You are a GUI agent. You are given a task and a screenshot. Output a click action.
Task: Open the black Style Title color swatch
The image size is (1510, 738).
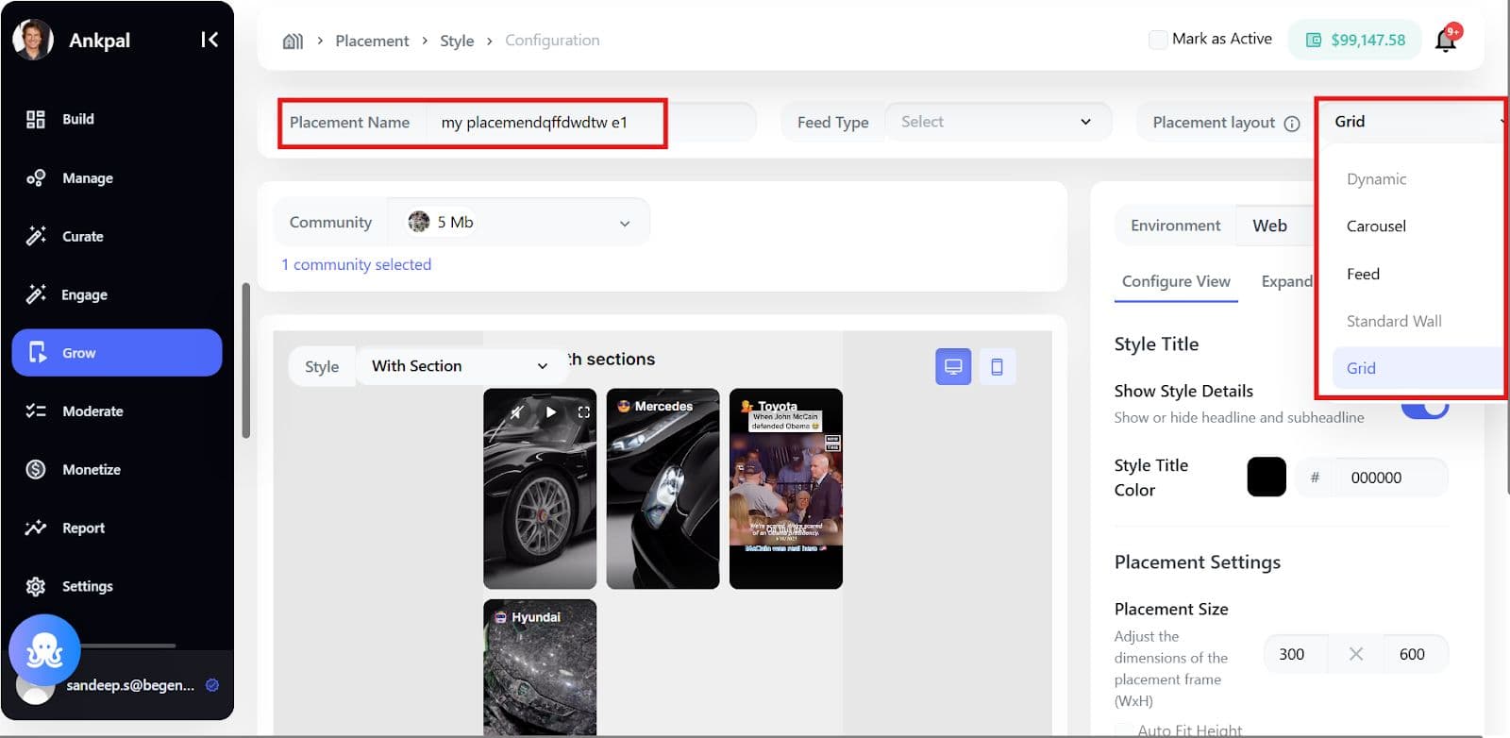[1266, 478]
